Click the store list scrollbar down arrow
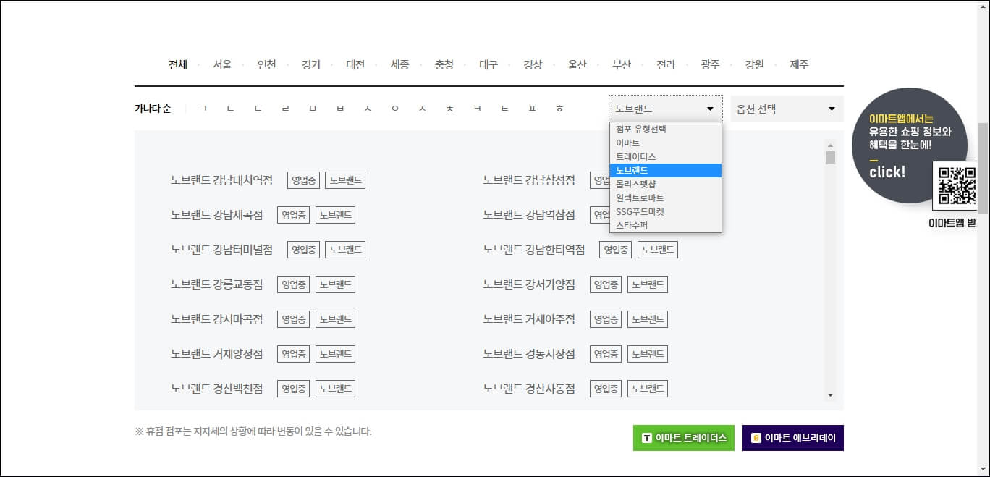This screenshot has width=990, height=477. tap(830, 395)
